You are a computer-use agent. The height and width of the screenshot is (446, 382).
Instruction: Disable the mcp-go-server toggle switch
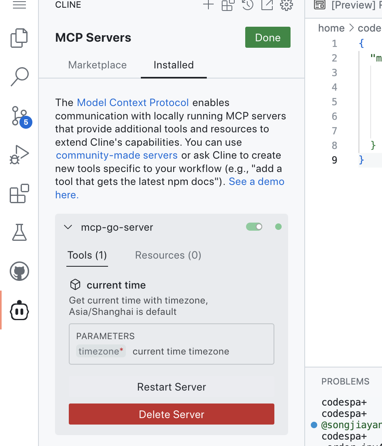(x=254, y=227)
